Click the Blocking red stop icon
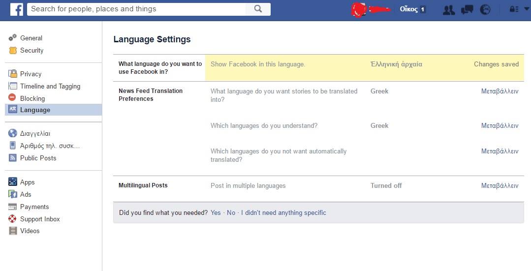 pos(12,98)
